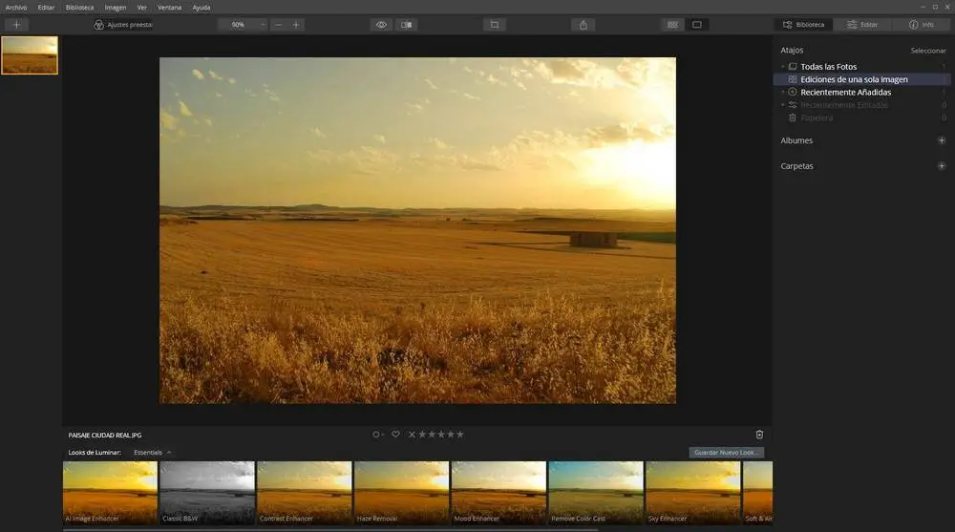This screenshot has width=955, height=532.
Task: Add a new album with plus icon
Action: coord(942,140)
